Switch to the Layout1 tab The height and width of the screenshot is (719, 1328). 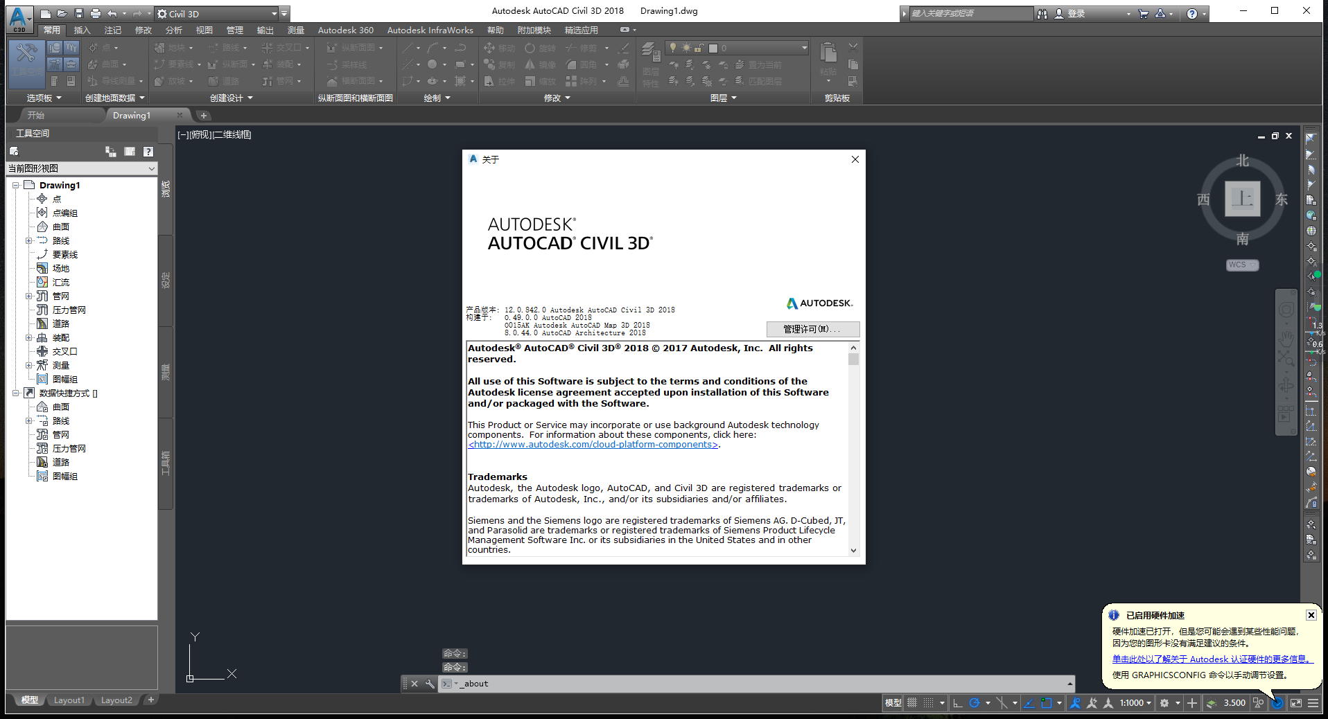coord(69,700)
